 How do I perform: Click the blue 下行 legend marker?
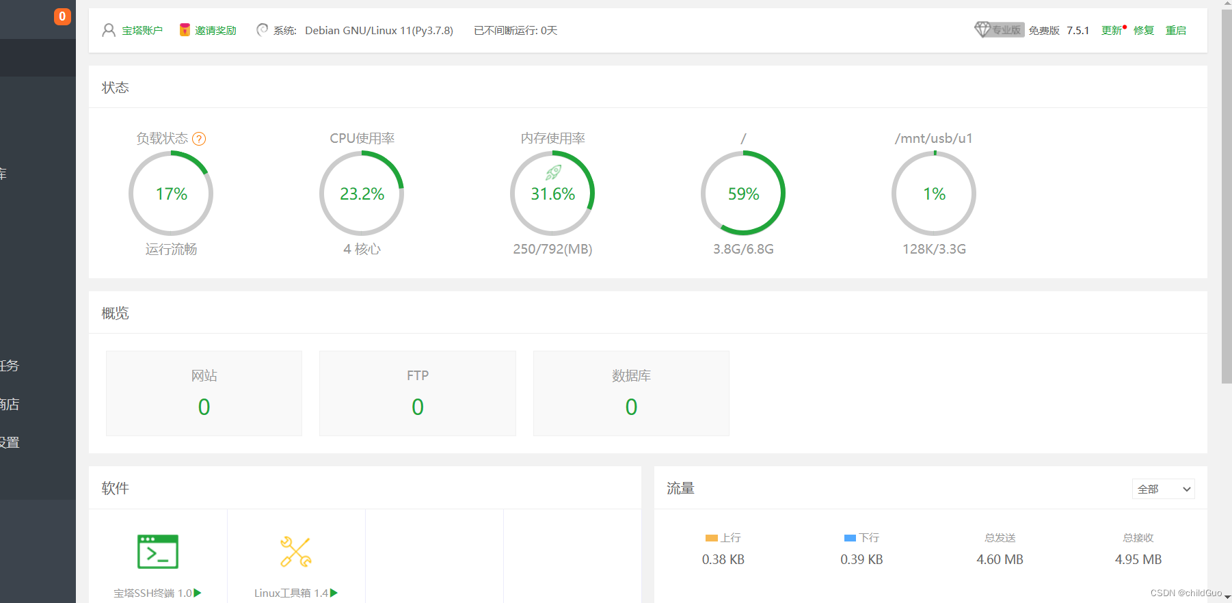pyautogui.click(x=851, y=538)
